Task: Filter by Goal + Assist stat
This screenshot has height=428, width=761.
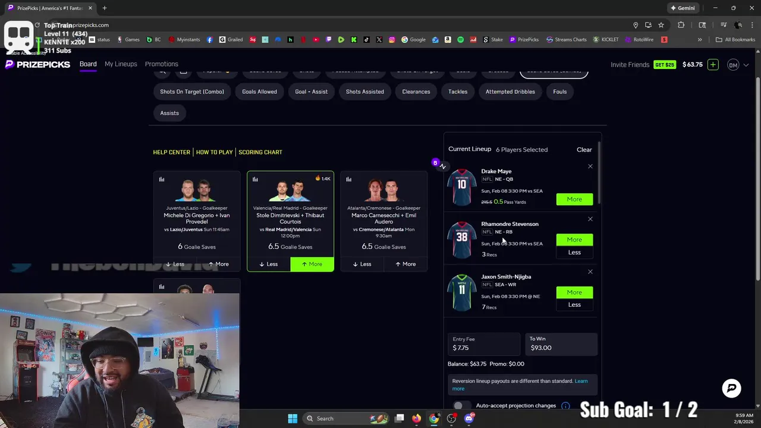Action: 312,92
